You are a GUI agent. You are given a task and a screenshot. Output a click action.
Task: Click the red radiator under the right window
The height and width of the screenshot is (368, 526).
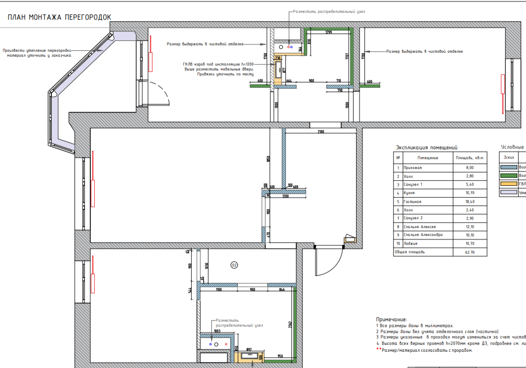(x=503, y=84)
